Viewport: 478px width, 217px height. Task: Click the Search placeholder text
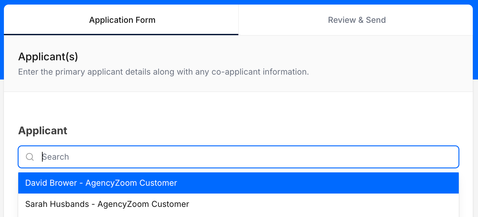click(56, 157)
